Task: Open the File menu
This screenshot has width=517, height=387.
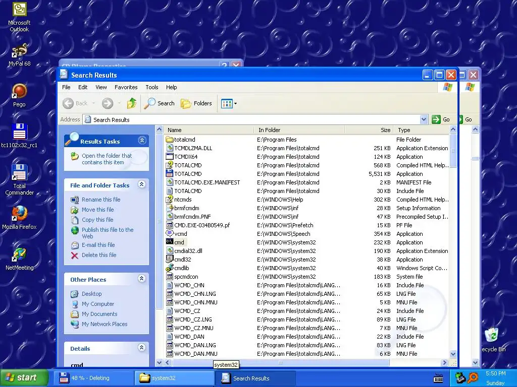Action: click(x=66, y=87)
